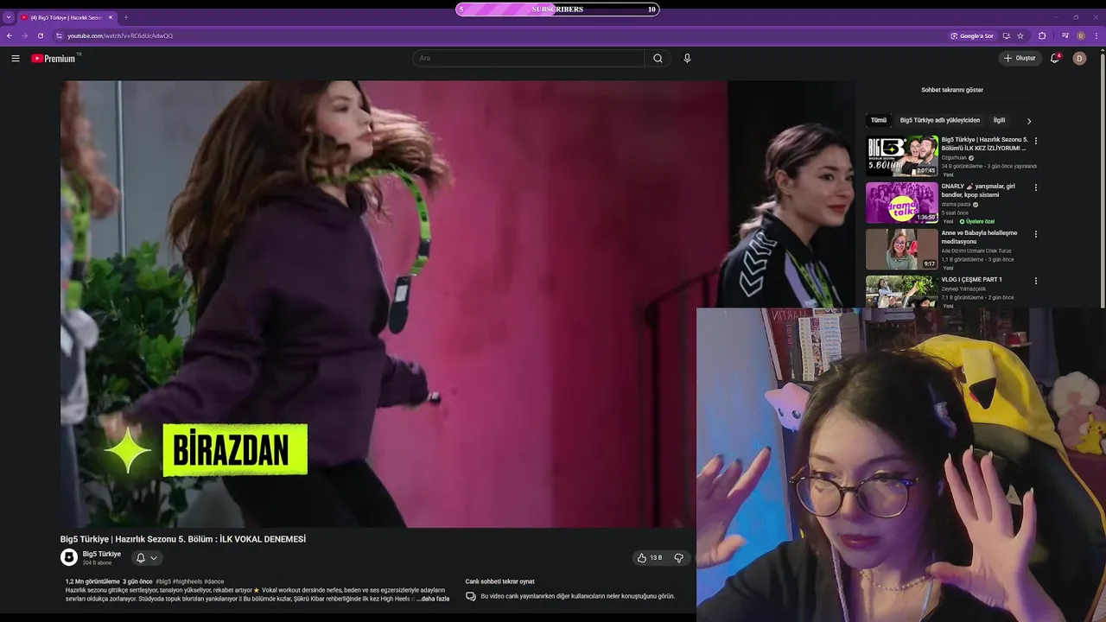Open the account avatar menu
Screen dimensions: 1106x622
(x=1079, y=58)
